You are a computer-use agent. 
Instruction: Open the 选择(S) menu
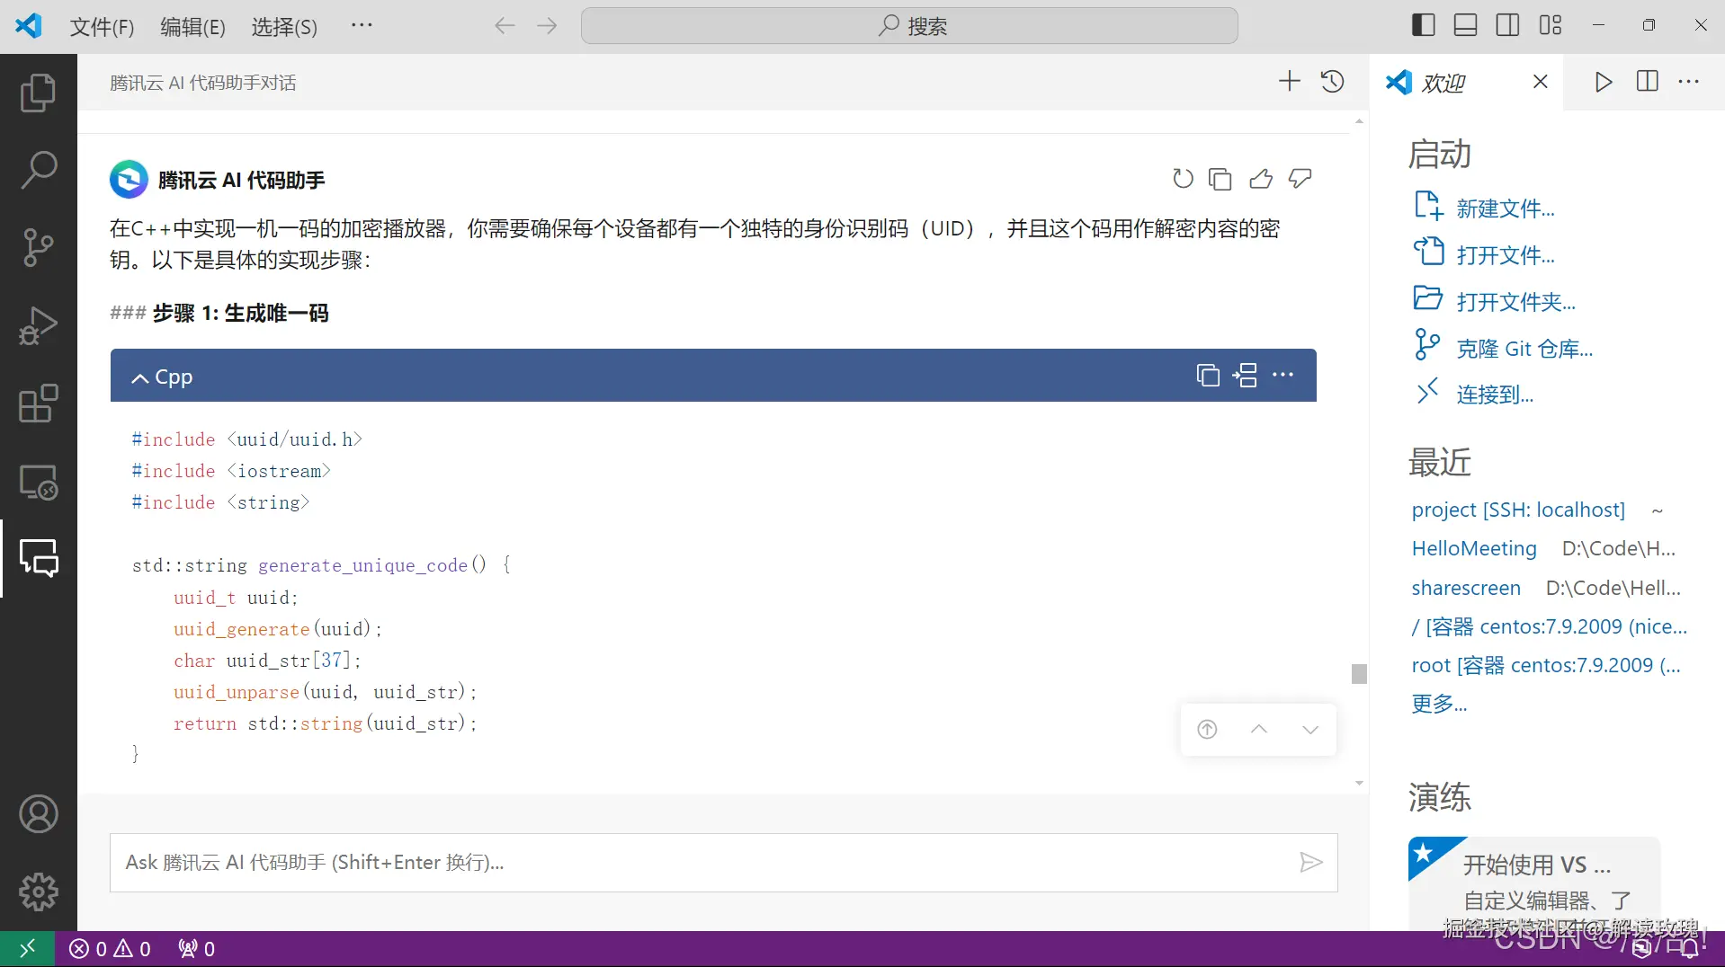284,26
